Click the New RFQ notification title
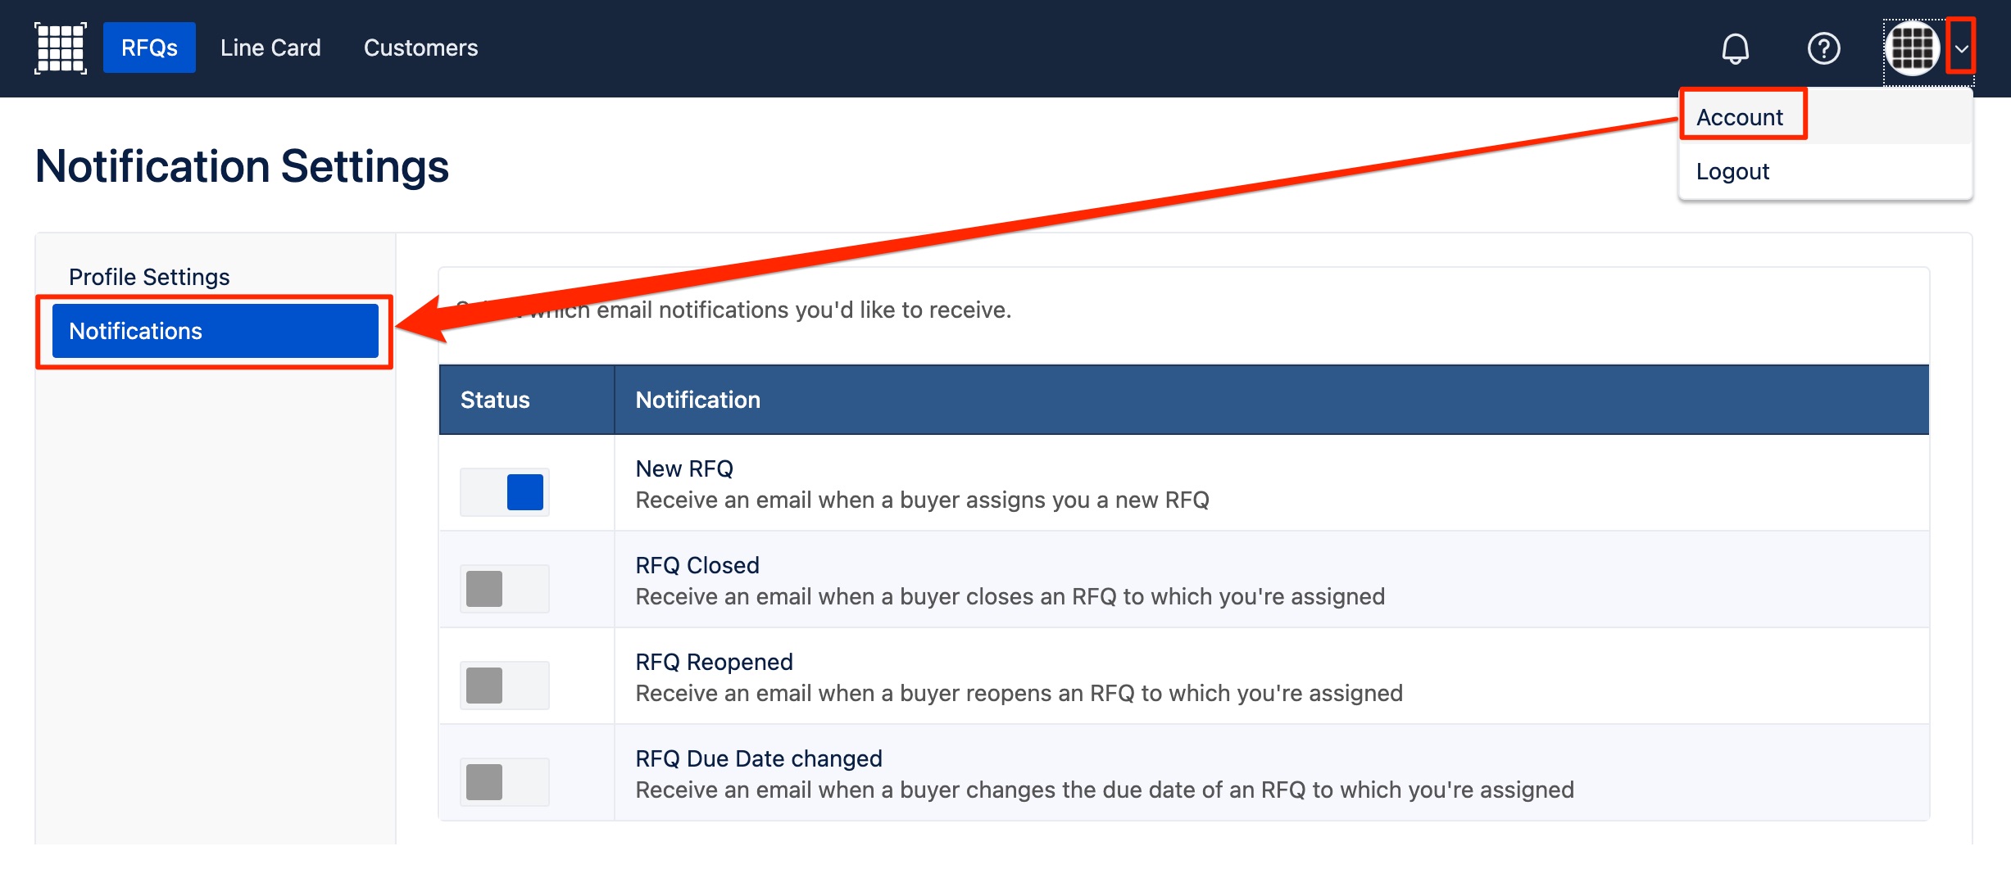 tap(684, 468)
